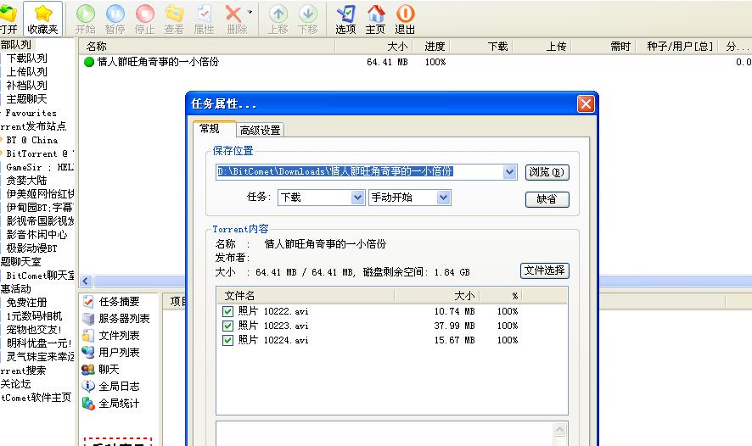
Task: Switch to the 高级设置 tab
Action: [x=260, y=131]
